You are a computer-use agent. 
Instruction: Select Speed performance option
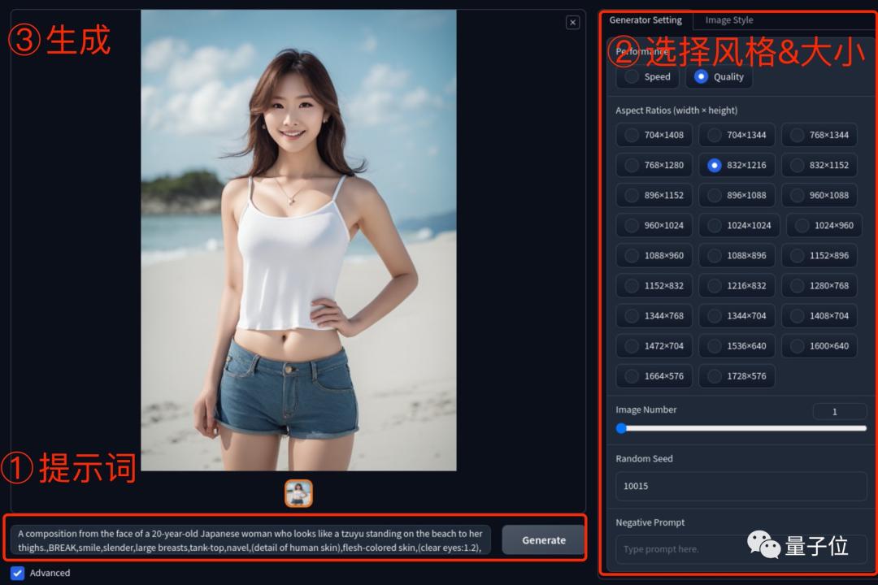(647, 76)
